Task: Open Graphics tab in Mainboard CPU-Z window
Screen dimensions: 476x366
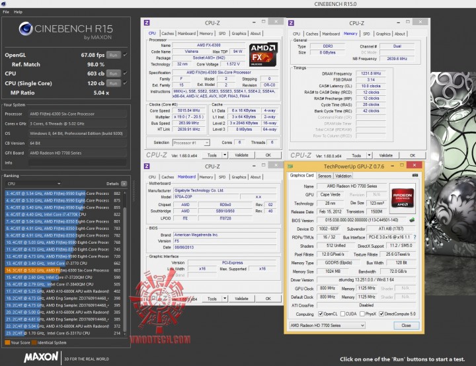Action: [239, 177]
